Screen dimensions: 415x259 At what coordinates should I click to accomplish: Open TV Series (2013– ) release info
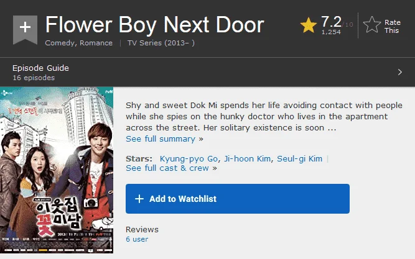pos(161,43)
